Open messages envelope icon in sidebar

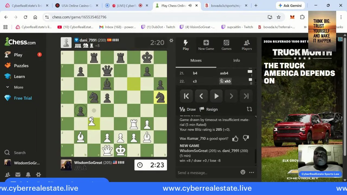click(18, 175)
